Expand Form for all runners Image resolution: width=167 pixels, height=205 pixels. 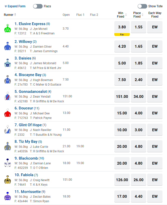[15, 6]
